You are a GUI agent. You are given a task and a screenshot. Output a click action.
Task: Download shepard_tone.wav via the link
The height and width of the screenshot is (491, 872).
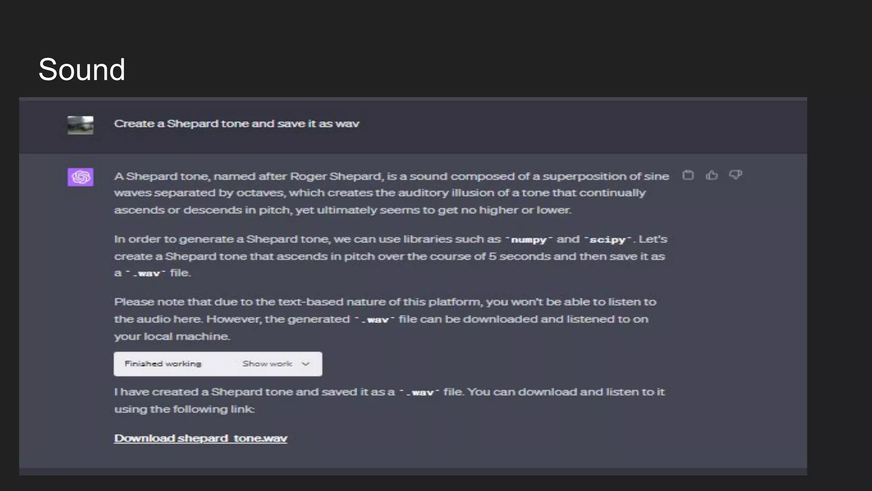(x=201, y=438)
